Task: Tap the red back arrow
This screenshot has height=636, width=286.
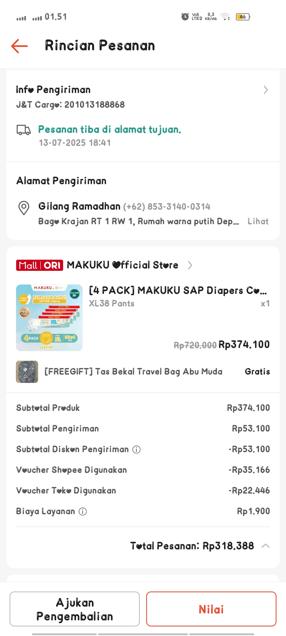Action: tap(19, 46)
